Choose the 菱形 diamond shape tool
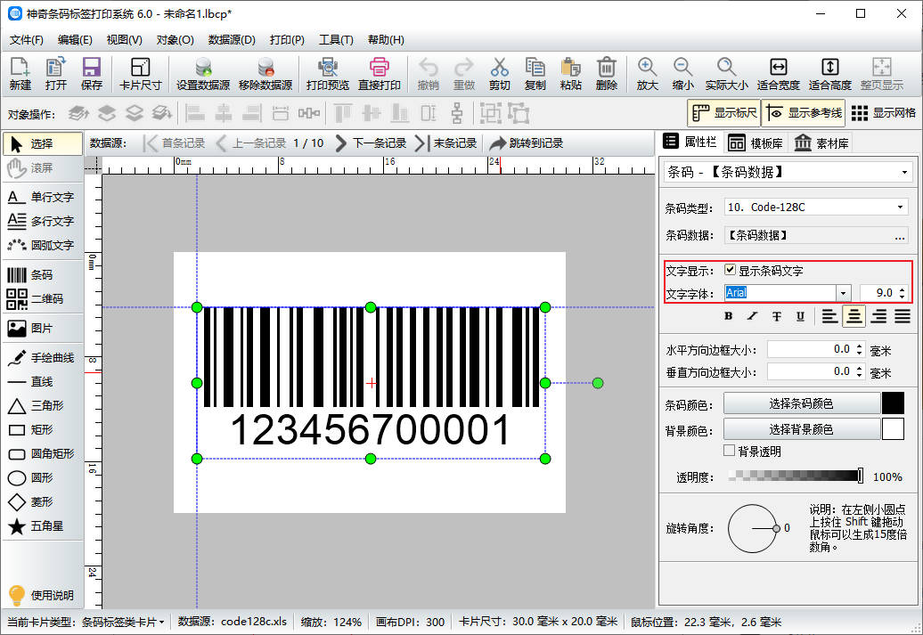 click(x=42, y=502)
